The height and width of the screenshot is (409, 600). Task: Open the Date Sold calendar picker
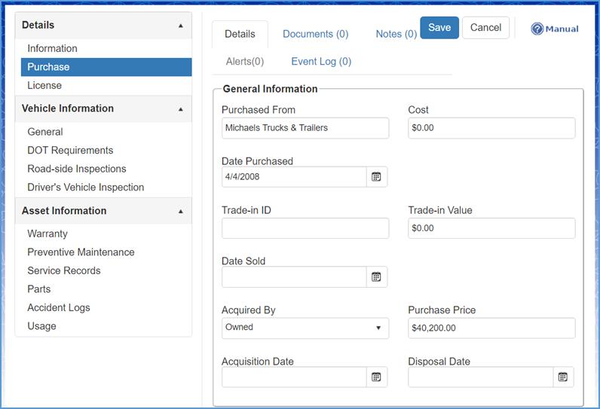click(x=376, y=277)
